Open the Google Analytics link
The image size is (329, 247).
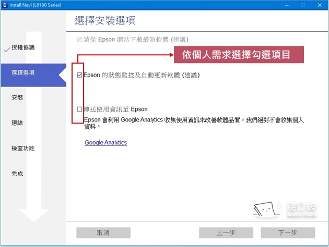[x=105, y=142]
